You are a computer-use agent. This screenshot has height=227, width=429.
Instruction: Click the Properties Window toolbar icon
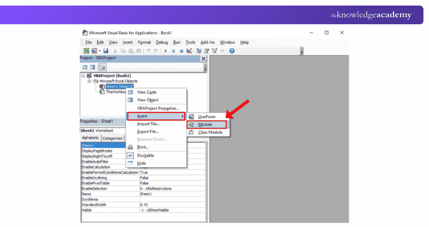tap(206, 50)
